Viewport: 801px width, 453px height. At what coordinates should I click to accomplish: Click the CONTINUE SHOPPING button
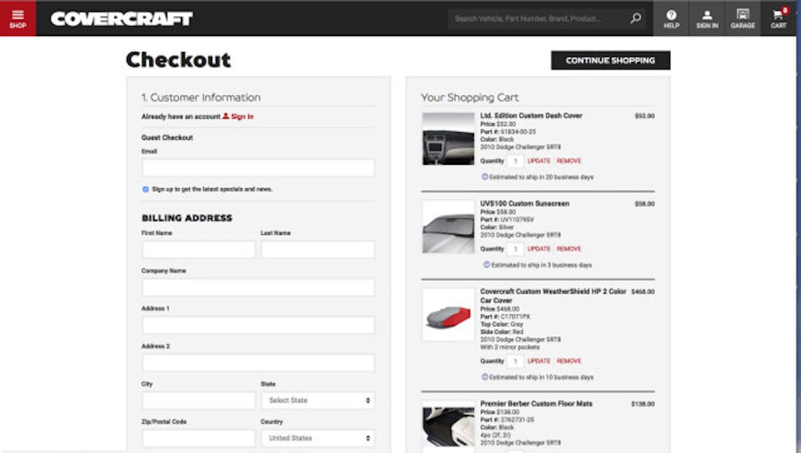tap(610, 60)
